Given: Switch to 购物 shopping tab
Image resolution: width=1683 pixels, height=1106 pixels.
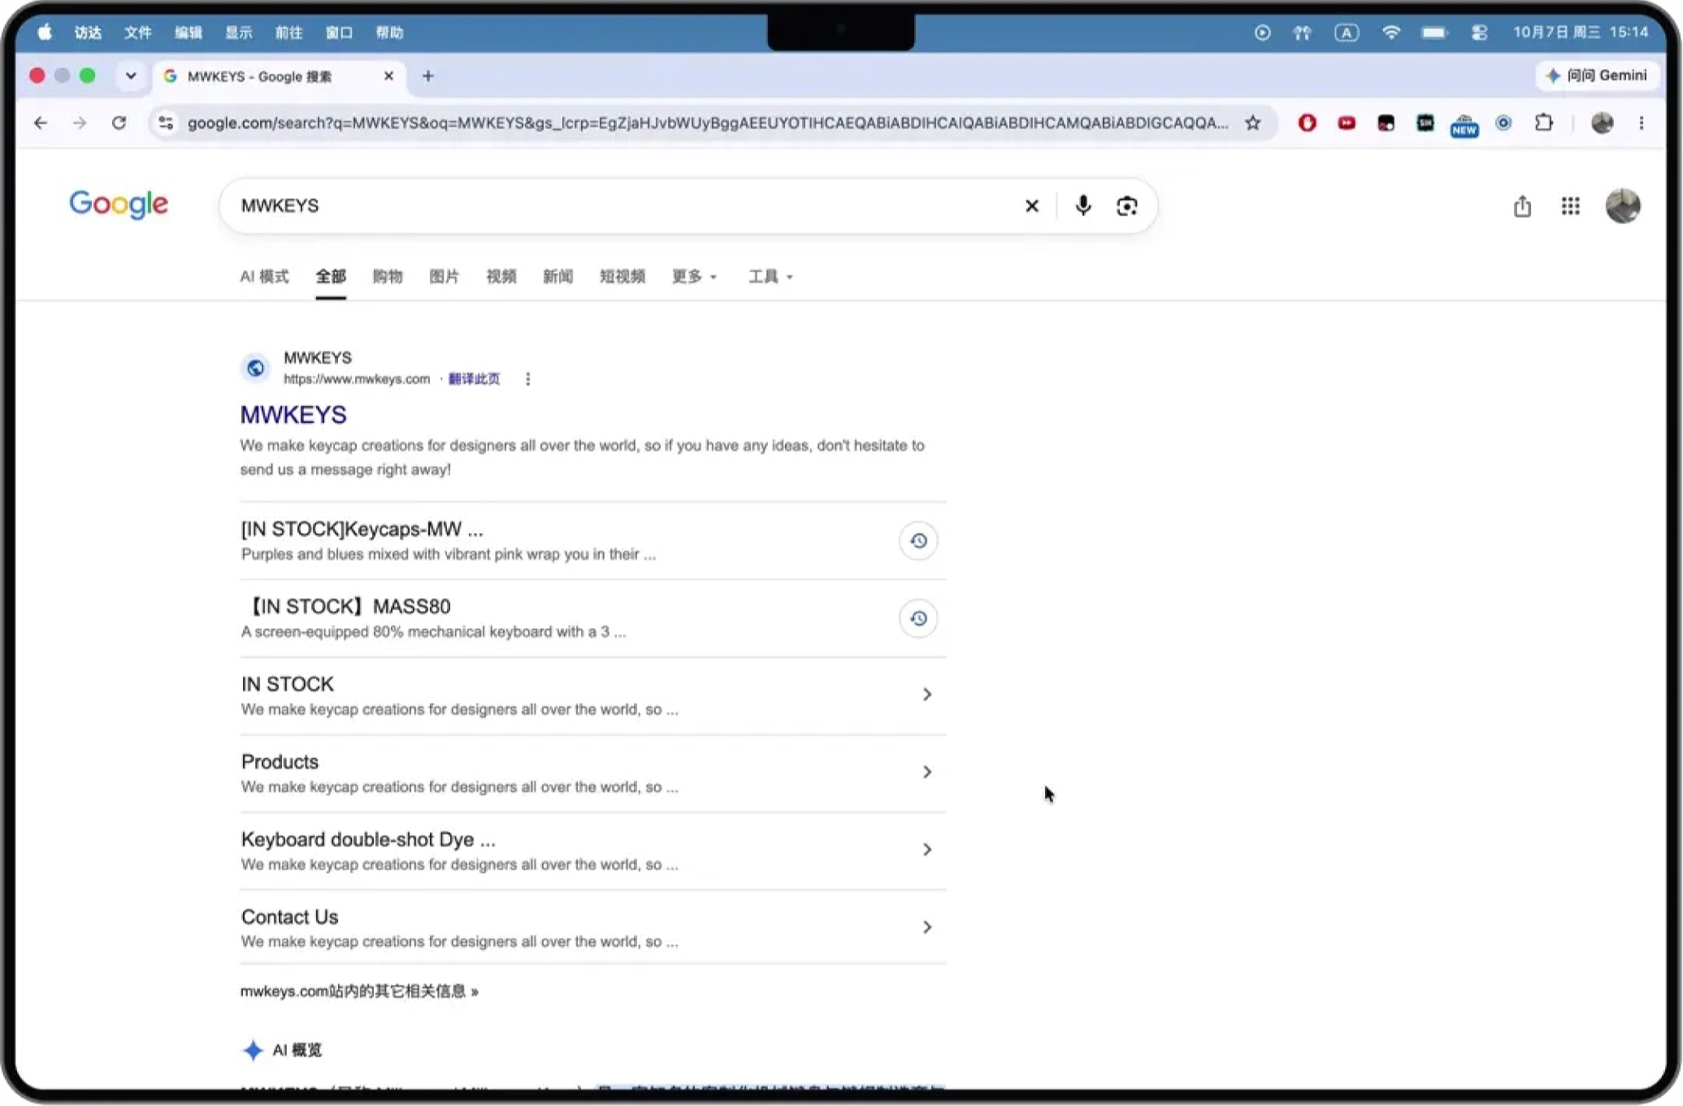Looking at the screenshot, I should pyautogui.click(x=388, y=276).
